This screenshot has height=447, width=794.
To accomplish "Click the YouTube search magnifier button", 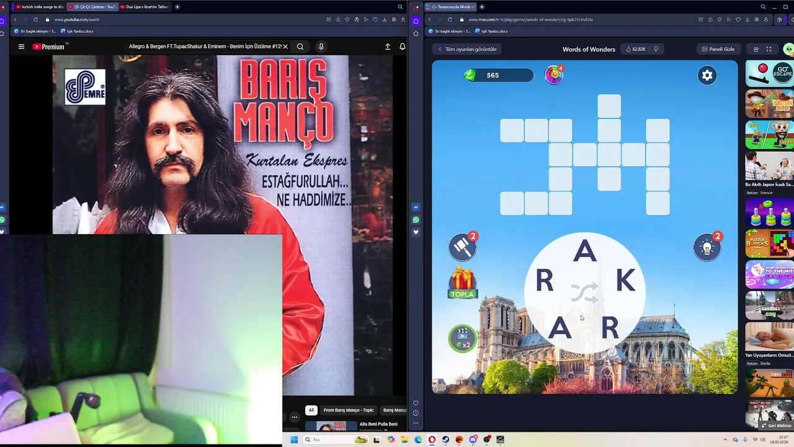I will tap(300, 47).
